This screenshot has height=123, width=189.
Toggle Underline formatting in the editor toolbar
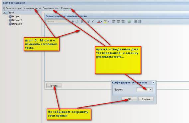click(x=82, y=22)
